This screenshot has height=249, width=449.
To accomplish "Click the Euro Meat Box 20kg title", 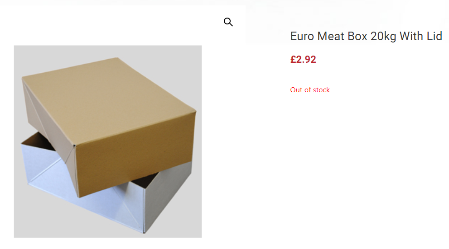I will coord(366,36).
